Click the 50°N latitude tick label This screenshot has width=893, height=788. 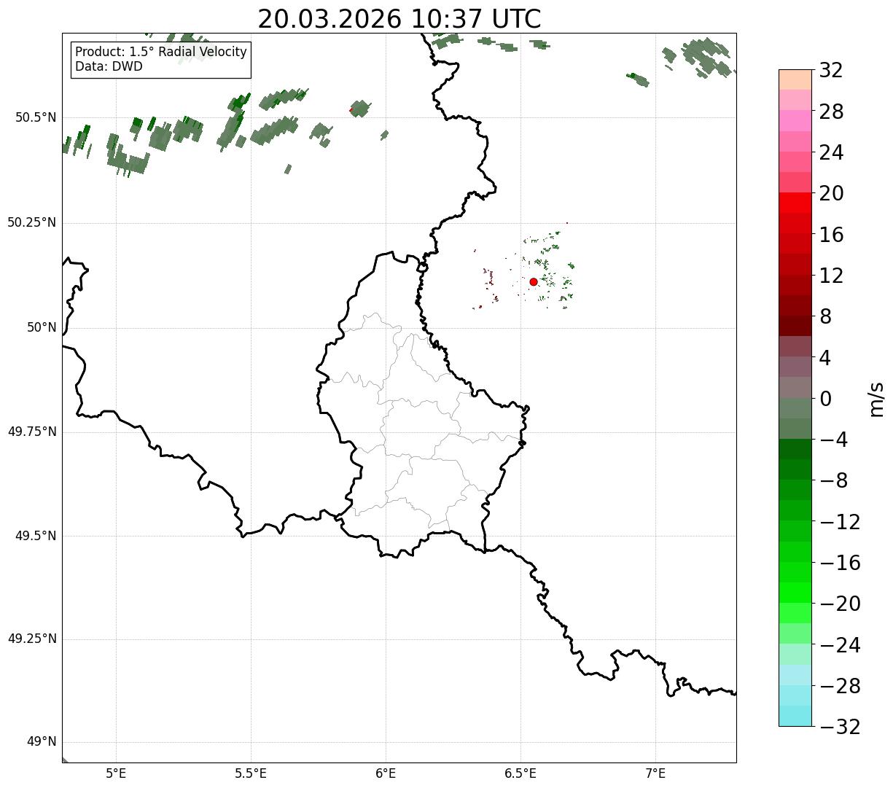[x=42, y=328]
